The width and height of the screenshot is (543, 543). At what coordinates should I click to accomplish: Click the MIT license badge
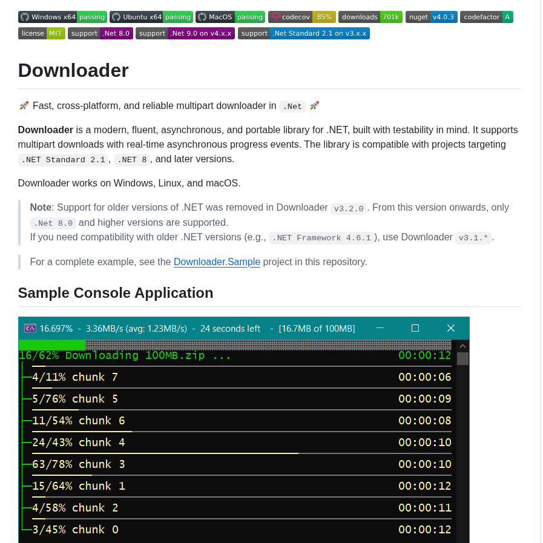(41, 33)
